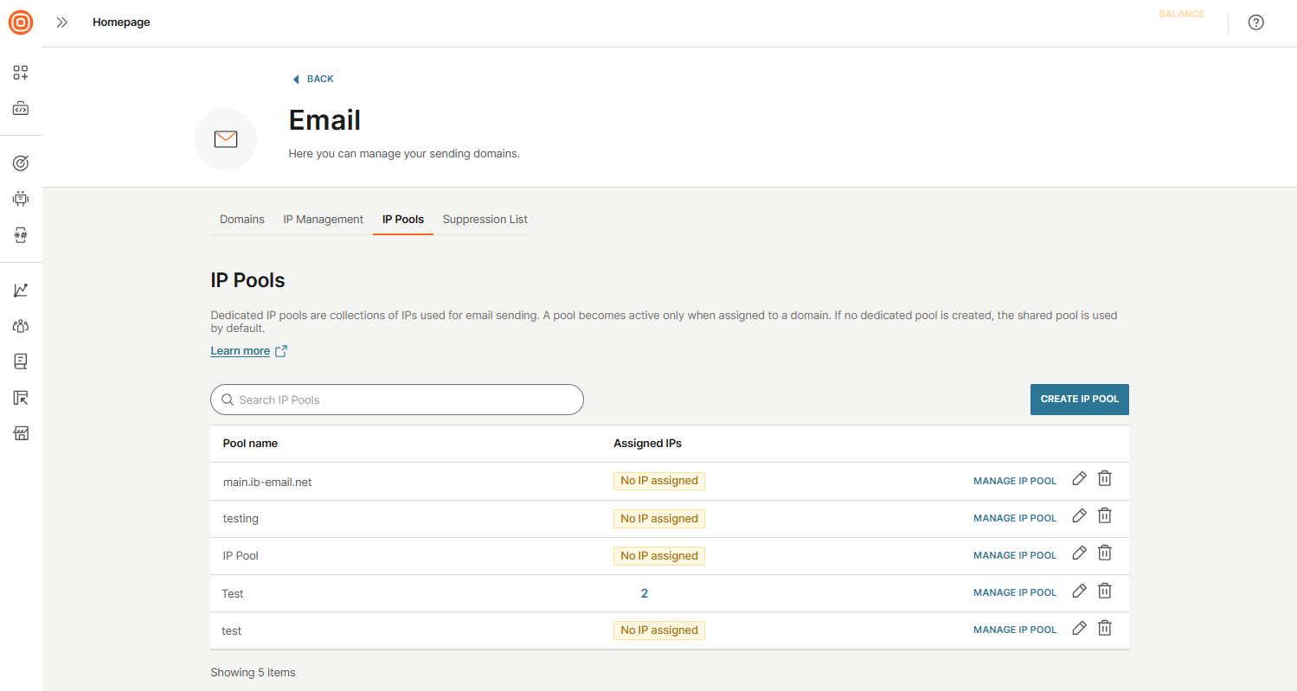The height and width of the screenshot is (691, 1297).
Task: Open the analytics line chart sidebar icon
Action: tap(21, 290)
